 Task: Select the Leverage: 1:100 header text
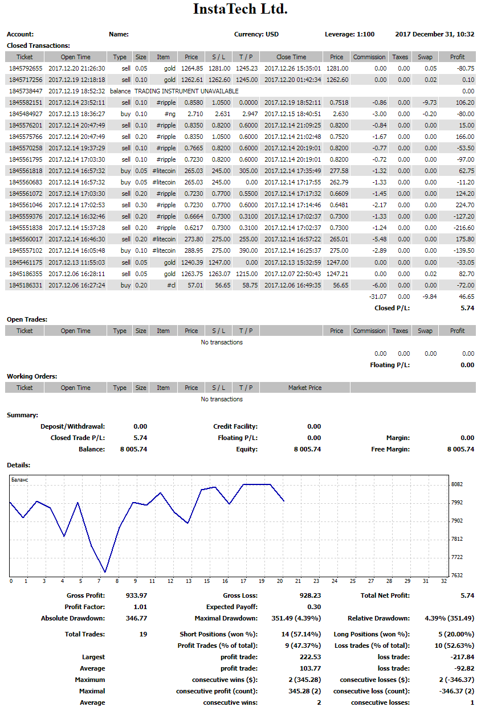[350, 34]
